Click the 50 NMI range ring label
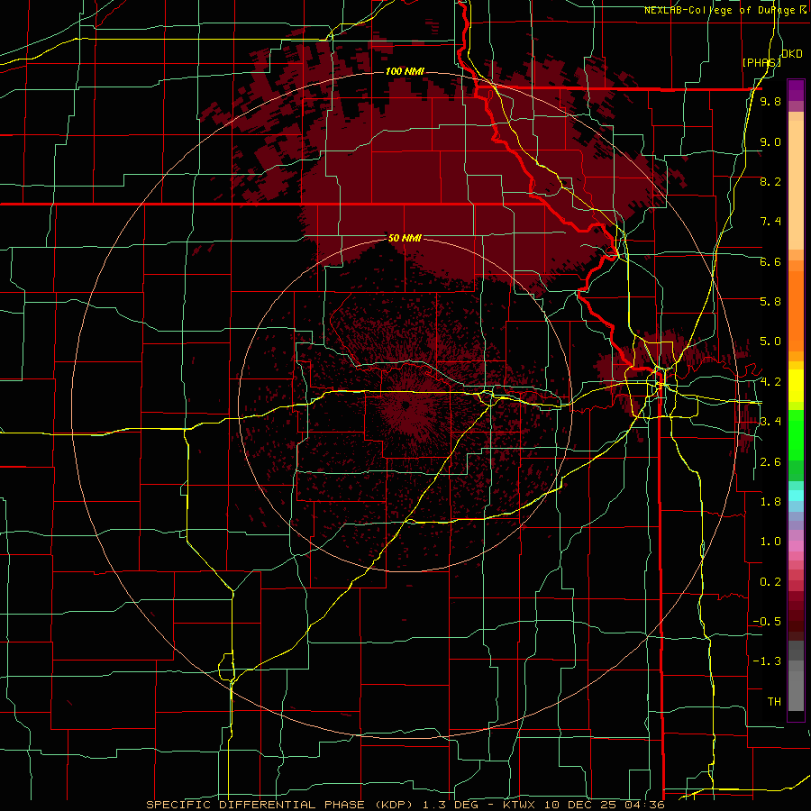 405,238
